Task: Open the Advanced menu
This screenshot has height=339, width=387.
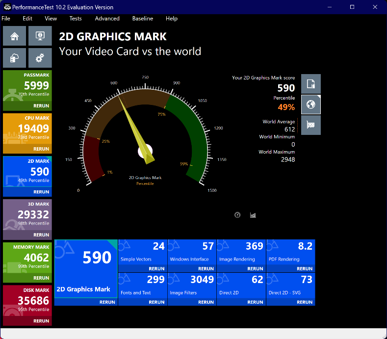Action: [107, 19]
